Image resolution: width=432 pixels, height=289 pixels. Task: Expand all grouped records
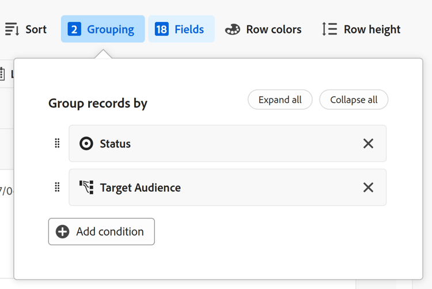point(280,100)
